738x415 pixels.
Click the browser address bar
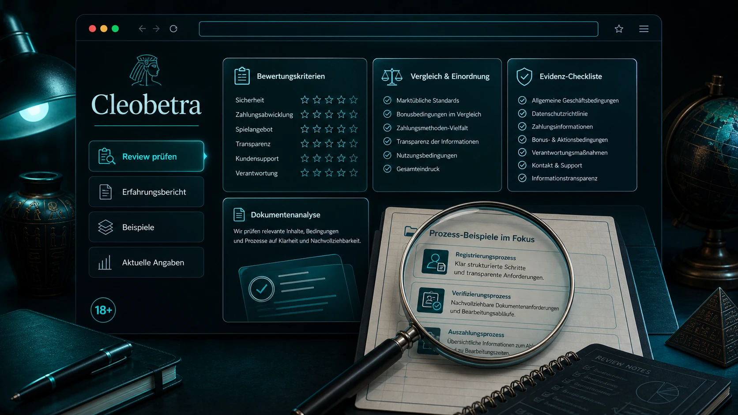(x=399, y=29)
